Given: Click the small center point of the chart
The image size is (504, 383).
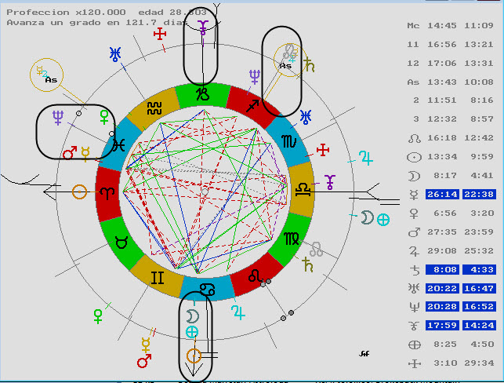Looking at the screenshot, I should click(204, 191).
